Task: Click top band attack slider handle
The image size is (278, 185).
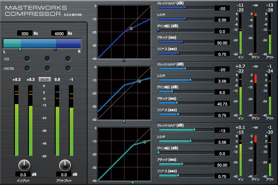Action: pyautogui.click(x=182, y=42)
